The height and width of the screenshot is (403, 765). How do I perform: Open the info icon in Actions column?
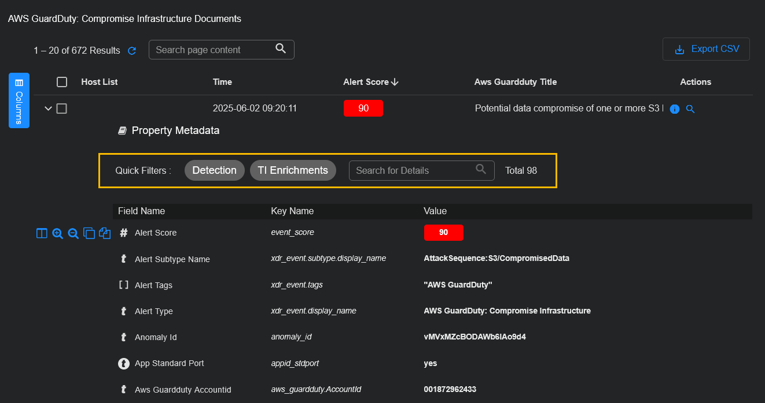click(x=674, y=109)
